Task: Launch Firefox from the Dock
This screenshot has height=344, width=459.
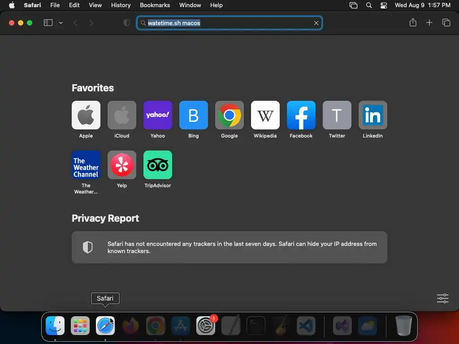Action: click(130, 326)
